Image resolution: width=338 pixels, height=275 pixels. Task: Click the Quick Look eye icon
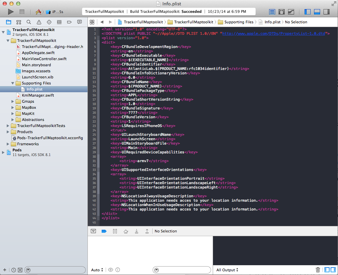tap(110, 270)
